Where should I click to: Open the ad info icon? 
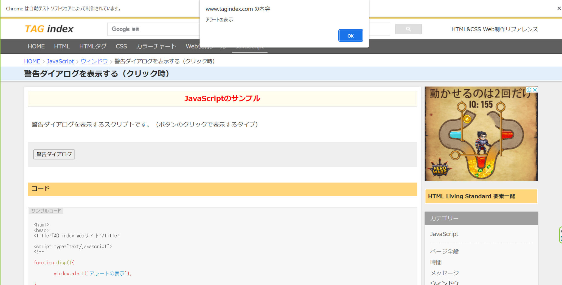tap(529, 90)
